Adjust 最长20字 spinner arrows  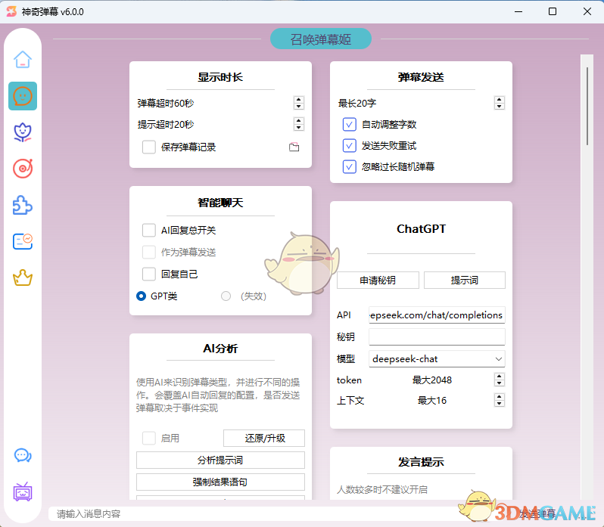click(x=500, y=103)
